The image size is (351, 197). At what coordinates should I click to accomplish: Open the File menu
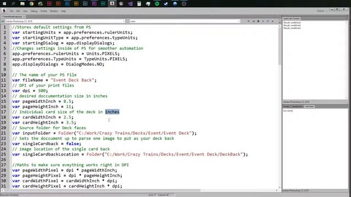point(12,11)
